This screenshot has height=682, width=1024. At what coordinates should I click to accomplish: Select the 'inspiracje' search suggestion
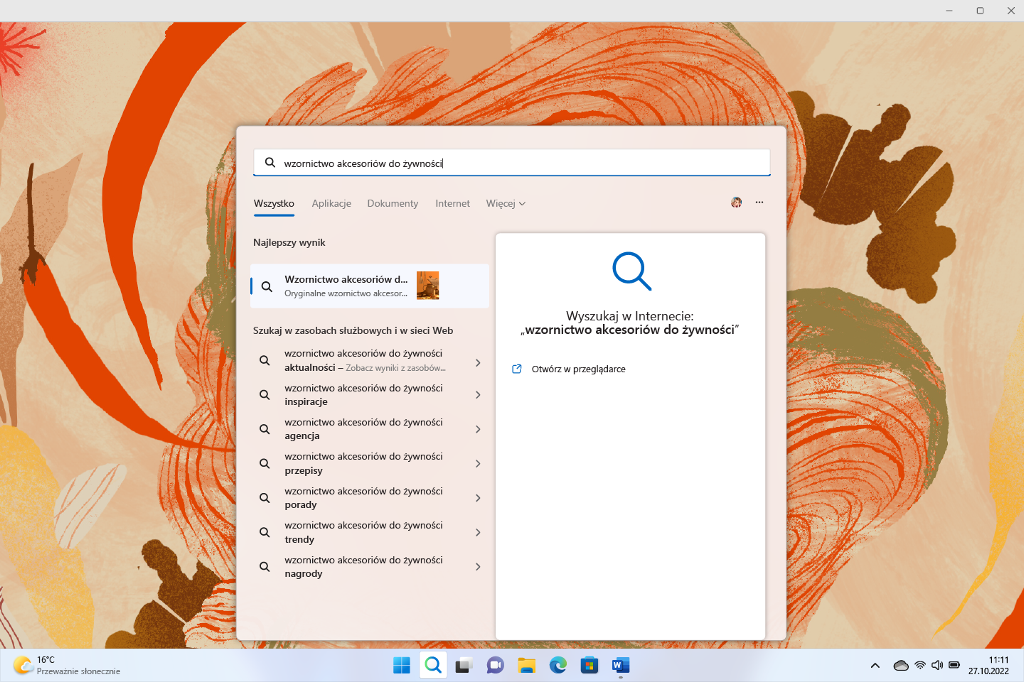pyautogui.click(x=363, y=395)
